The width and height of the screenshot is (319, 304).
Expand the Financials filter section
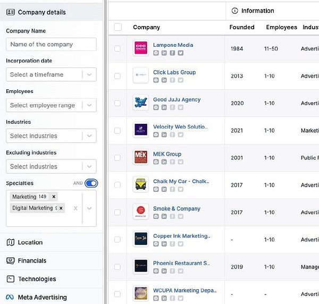point(51,261)
